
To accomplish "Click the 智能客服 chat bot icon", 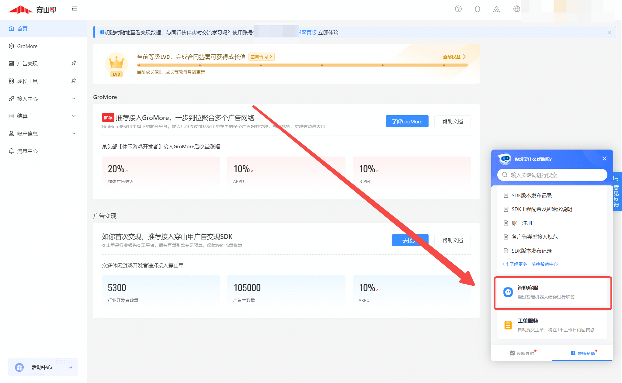I will 508,292.
